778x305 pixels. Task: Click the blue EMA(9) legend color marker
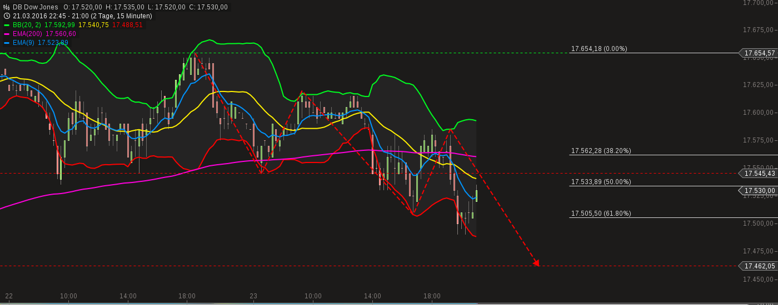click(x=7, y=43)
